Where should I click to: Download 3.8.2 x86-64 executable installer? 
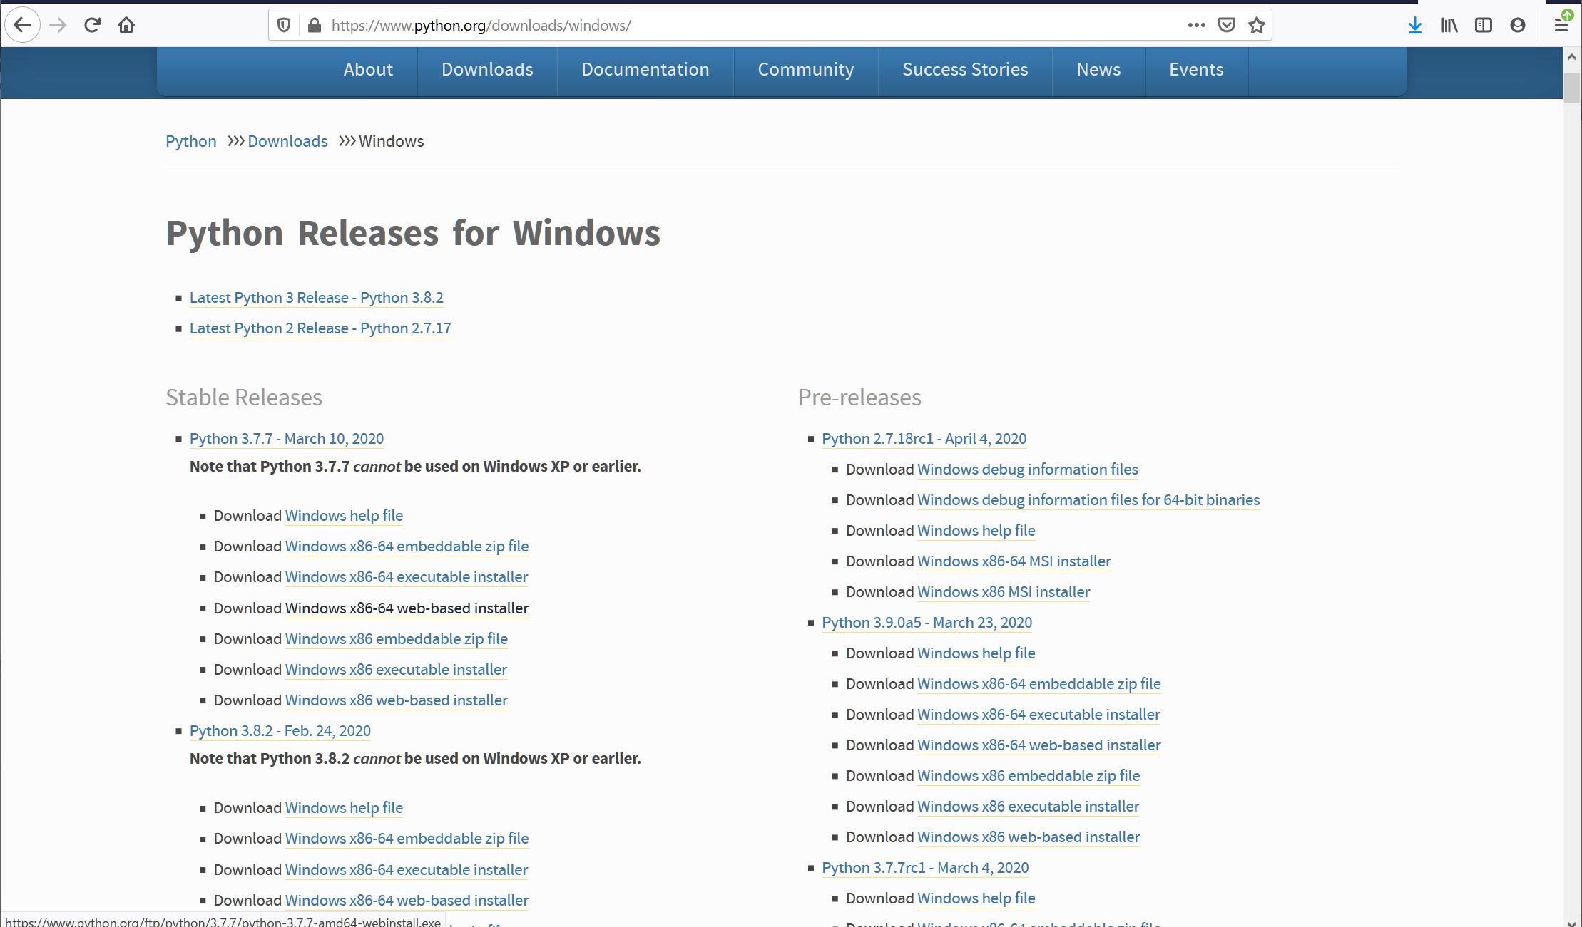[x=407, y=870]
